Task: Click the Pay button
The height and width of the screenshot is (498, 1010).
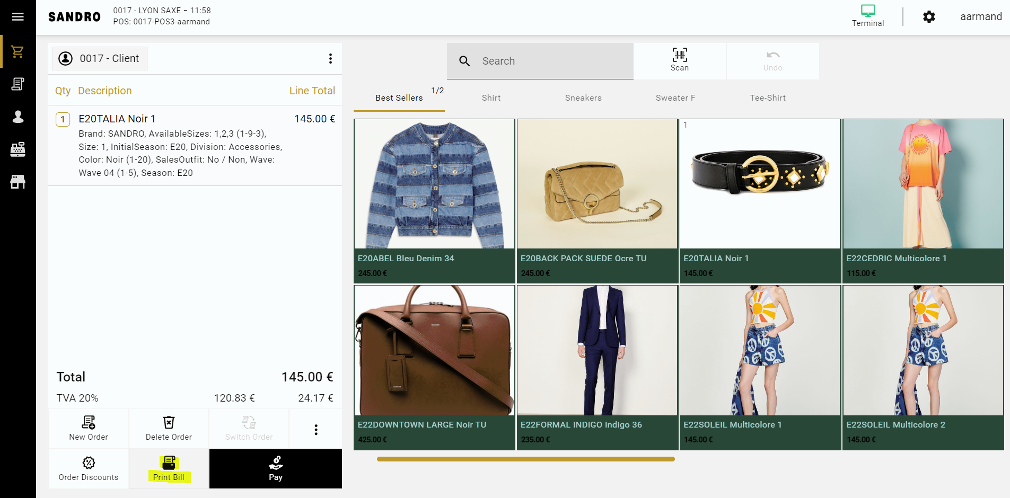Action: point(276,469)
